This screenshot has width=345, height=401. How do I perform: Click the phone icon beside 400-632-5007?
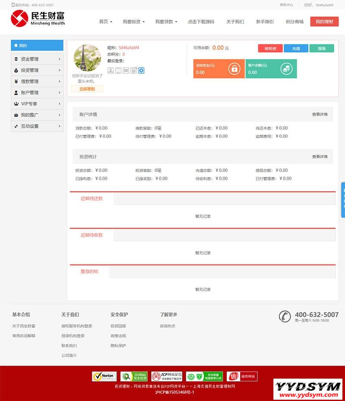point(285,316)
